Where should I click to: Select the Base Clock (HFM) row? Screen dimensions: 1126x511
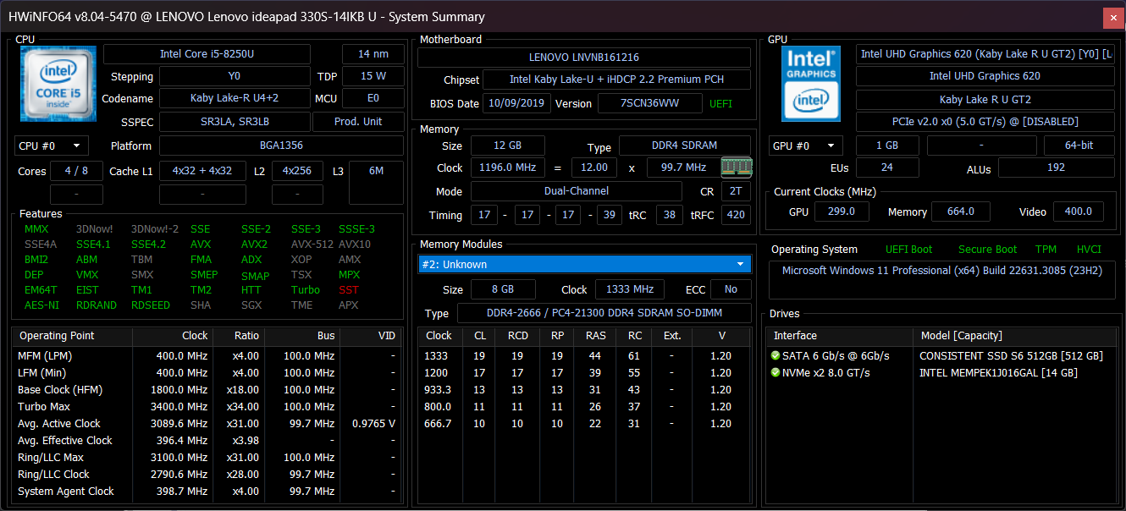pos(207,390)
